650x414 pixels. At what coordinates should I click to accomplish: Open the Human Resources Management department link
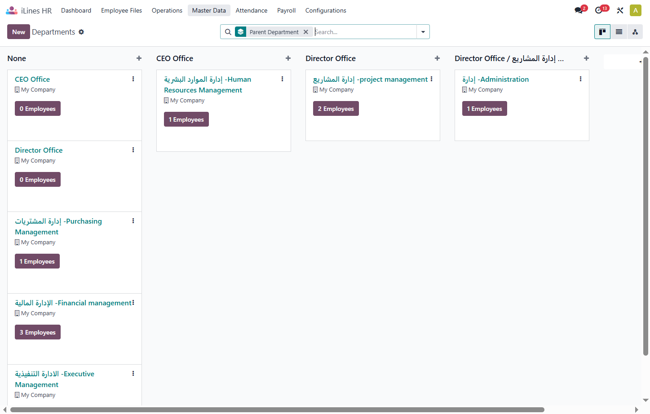(208, 84)
